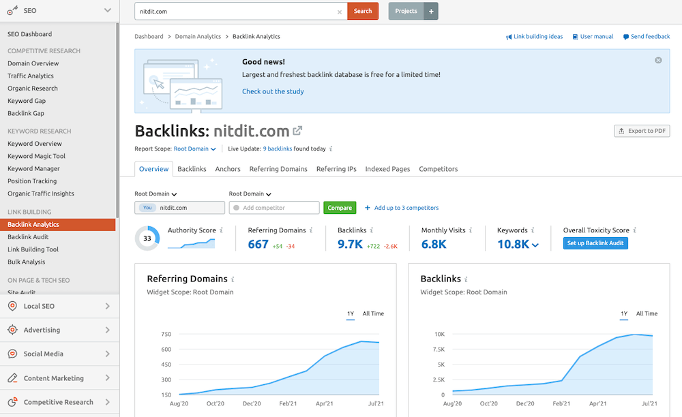
Task: Click the Backlinks metric info icon
Action: [x=372, y=230]
